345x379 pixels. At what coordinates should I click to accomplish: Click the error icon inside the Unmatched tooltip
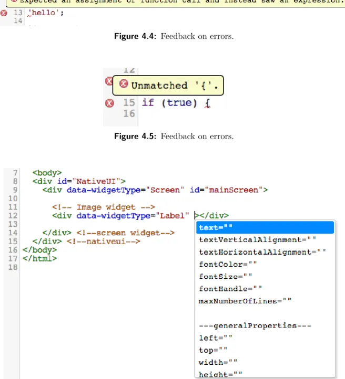click(x=124, y=83)
